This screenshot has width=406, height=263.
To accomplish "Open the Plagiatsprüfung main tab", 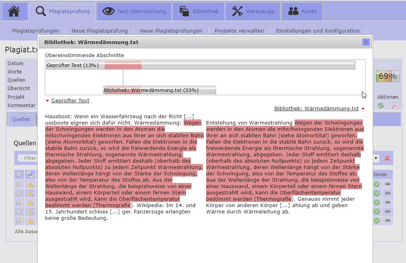I will tap(62, 12).
